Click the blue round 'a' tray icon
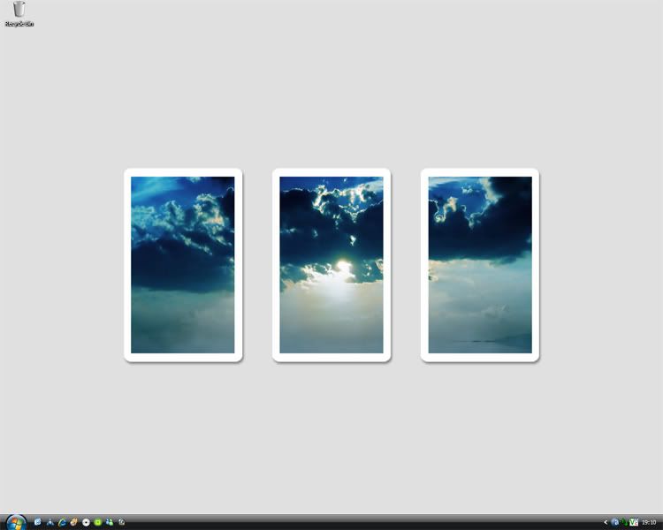Screen dimensions: 663x530 (x=615, y=522)
